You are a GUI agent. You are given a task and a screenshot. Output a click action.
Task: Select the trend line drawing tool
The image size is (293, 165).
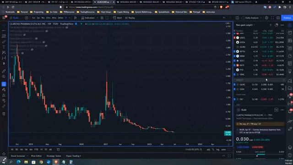tap(4, 30)
